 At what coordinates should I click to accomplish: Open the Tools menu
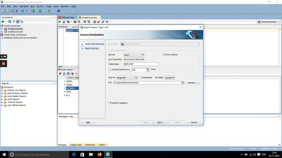[x=56, y=6]
